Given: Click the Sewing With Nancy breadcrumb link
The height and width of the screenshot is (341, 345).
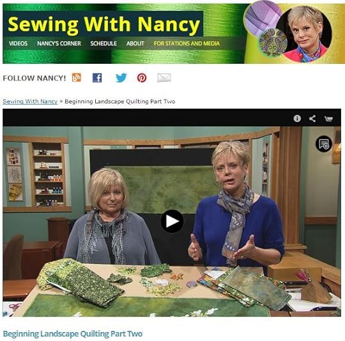Looking at the screenshot, I should (30, 102).
